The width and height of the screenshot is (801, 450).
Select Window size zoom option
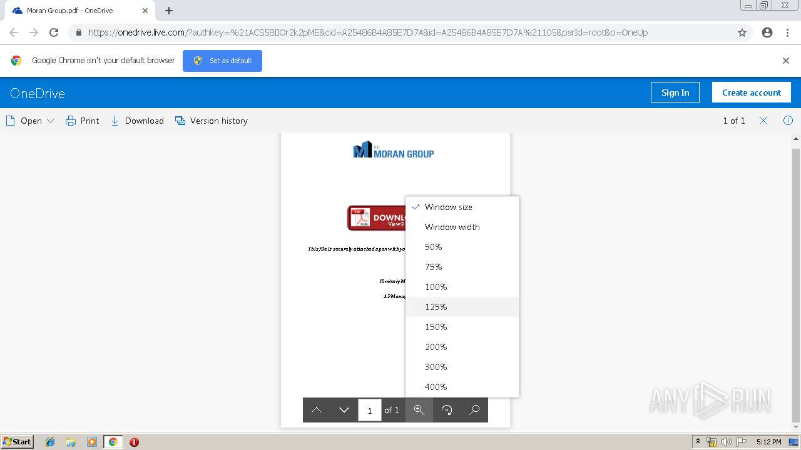click(x=462, y=207)
